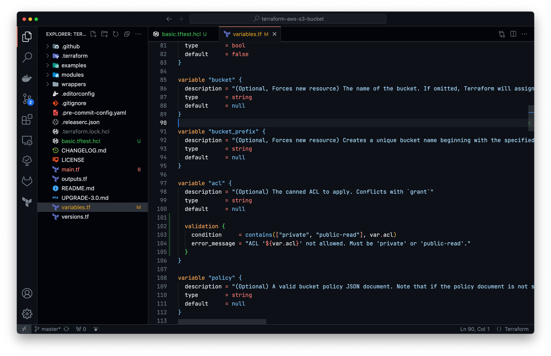Open Source Control view showing 2 pending changes

(27, 99)
